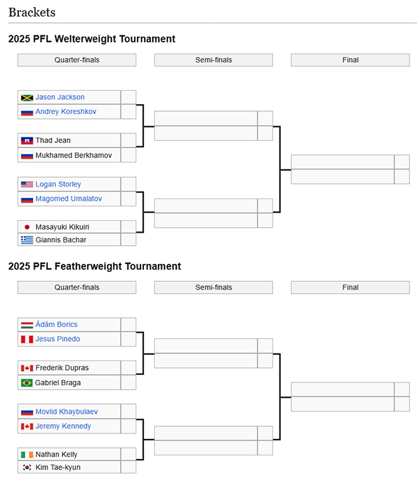The height and width of the screenshot is (477, 417).
Task: Click the USA flag beside Logan Storley
Action: [x=27, y=185]
